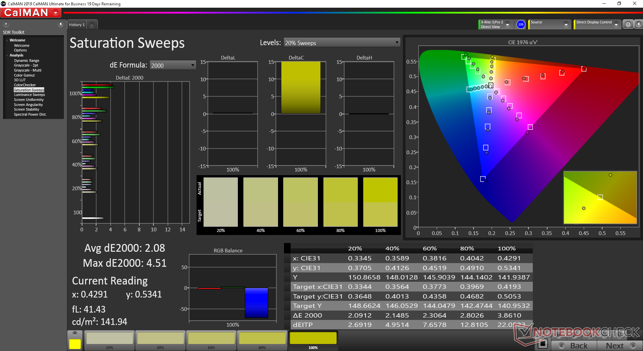The width and height of the screenshot is (643, 351).
Task: Switch to the History 1 tab
Action: click(77, 25)
